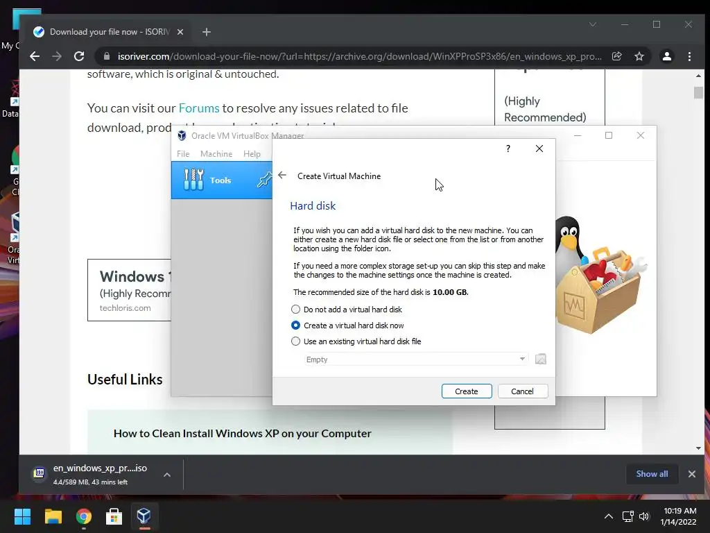The height and width of the screenshot is (533, 710).
Task: Go back in Chrome browser
Action: [35, 56]
